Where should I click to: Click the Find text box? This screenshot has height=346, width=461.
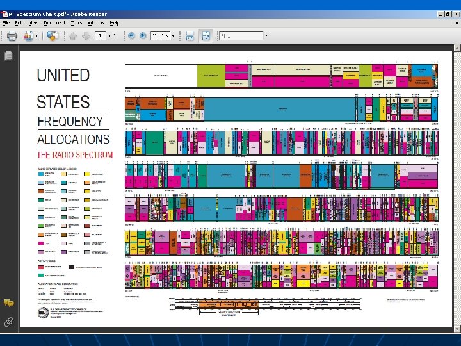point(241,36)
